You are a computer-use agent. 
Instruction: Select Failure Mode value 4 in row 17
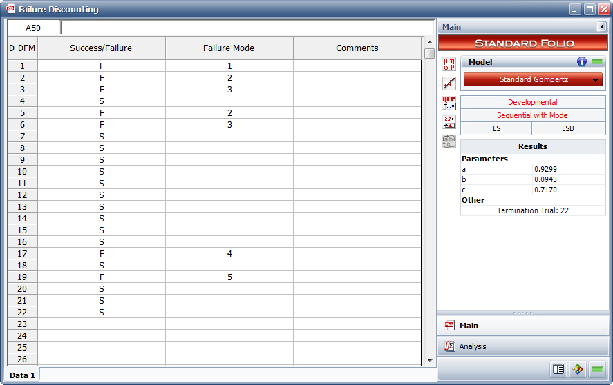coord(229,254)
